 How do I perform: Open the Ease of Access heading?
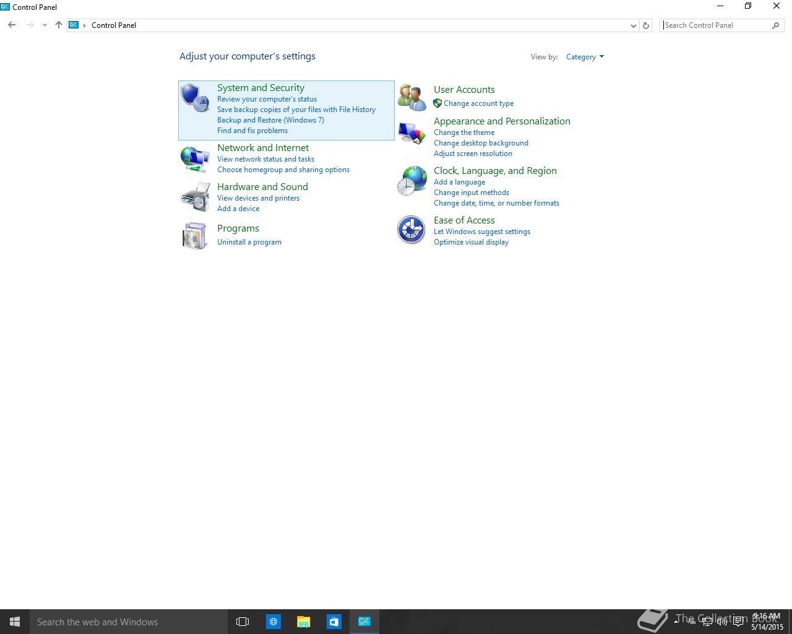click(464, 220)
